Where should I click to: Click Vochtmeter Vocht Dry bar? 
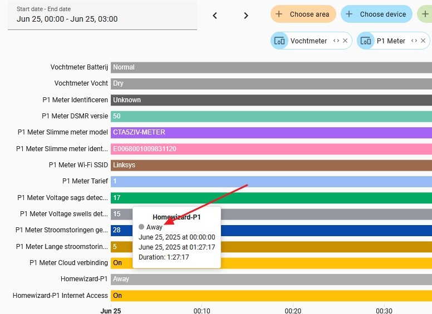point(271,83)
